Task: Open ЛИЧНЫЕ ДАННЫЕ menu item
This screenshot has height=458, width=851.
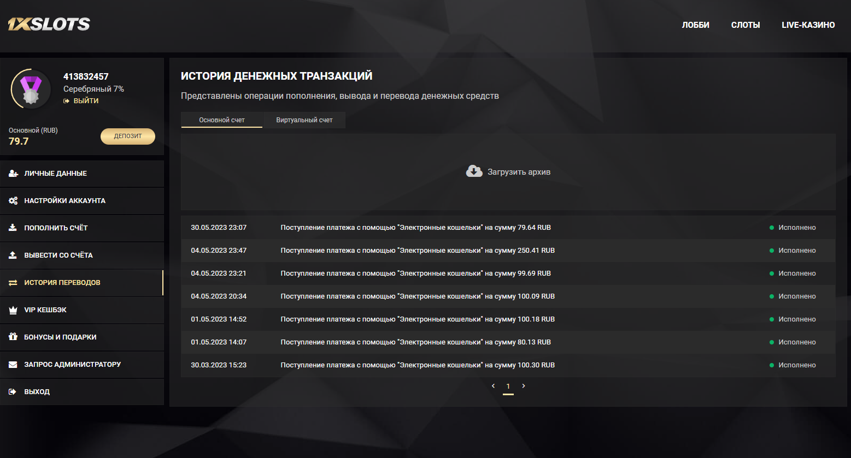Action: click(x=82, y=174)
